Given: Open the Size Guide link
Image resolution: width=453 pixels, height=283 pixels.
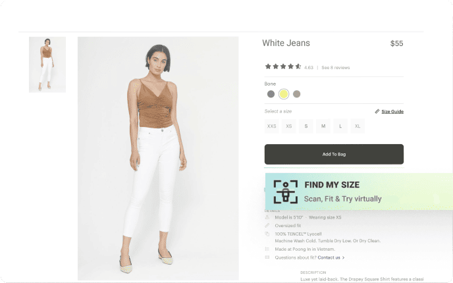Looking at the screenshot, I should (392, 111).
